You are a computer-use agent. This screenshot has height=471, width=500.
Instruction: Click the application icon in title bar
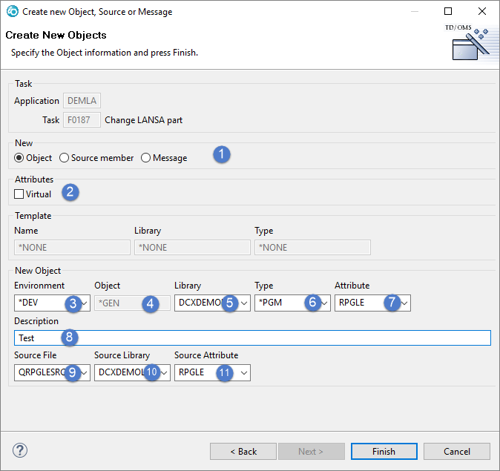tap(11, 11)
